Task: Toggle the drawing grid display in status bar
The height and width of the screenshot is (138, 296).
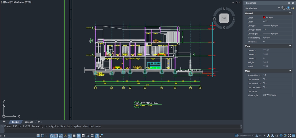Action: click(38, 136)
